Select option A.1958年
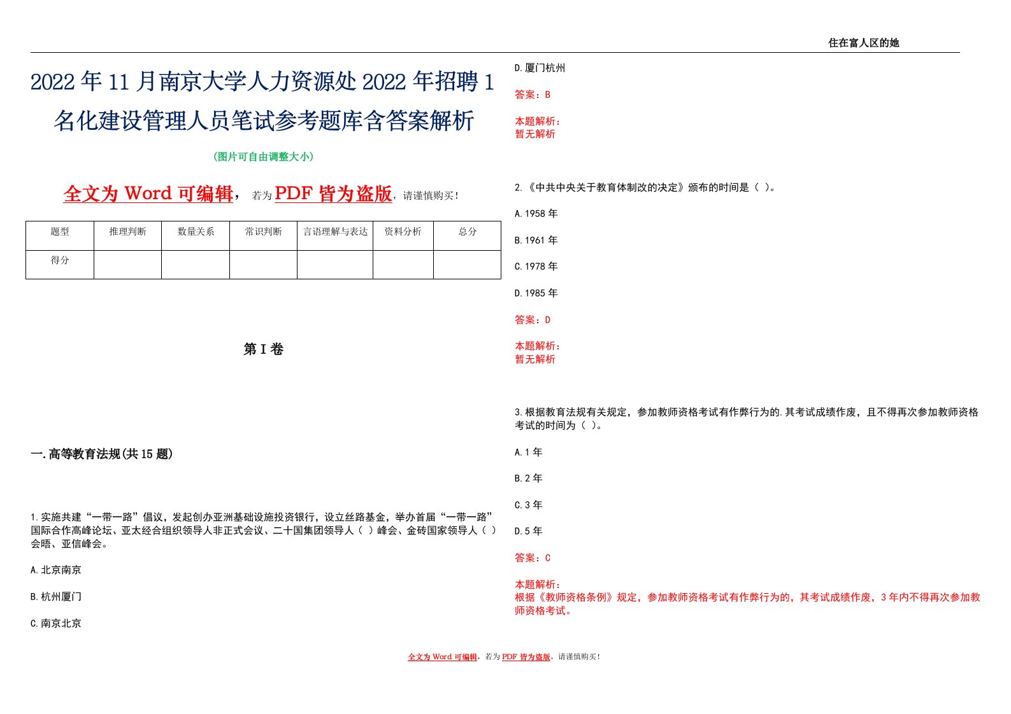The image size is (1011, 714). 536,214
